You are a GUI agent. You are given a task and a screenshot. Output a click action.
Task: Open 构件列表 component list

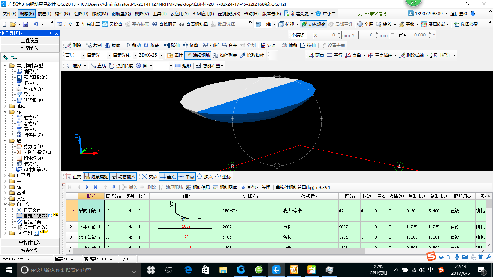(x=225, y=55)
